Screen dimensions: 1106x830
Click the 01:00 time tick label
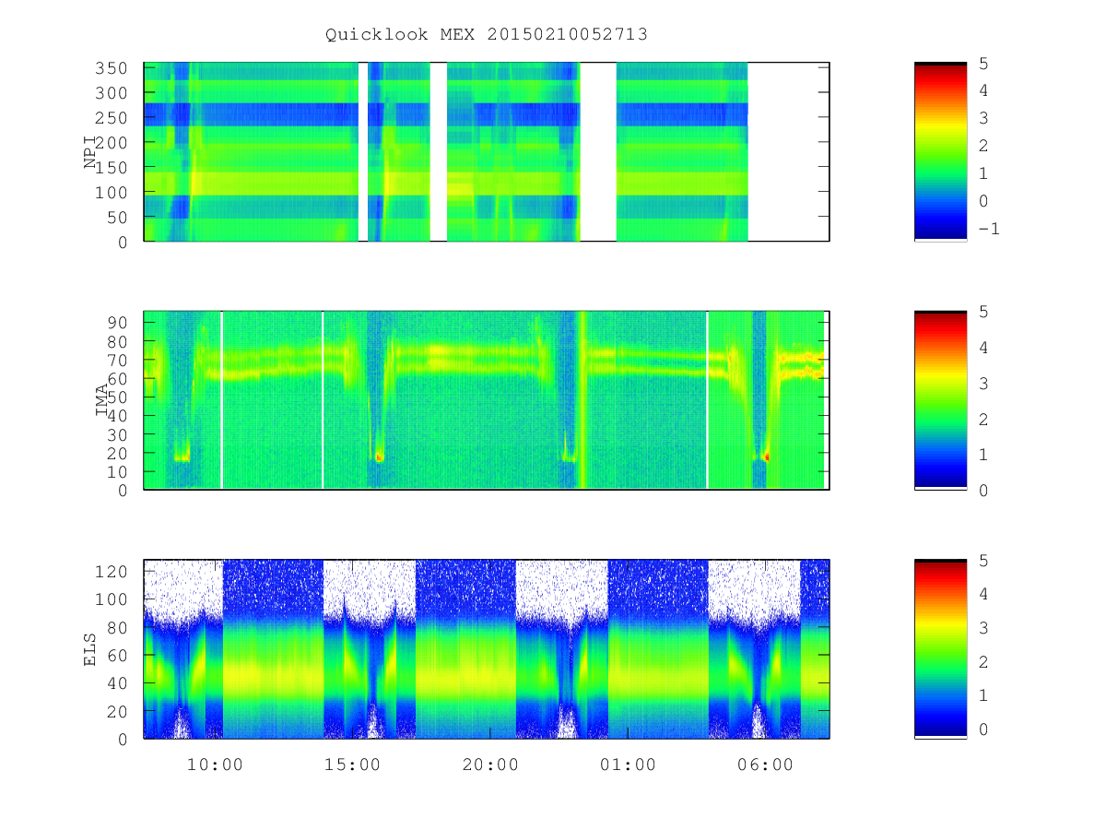(x=628, y=765)
